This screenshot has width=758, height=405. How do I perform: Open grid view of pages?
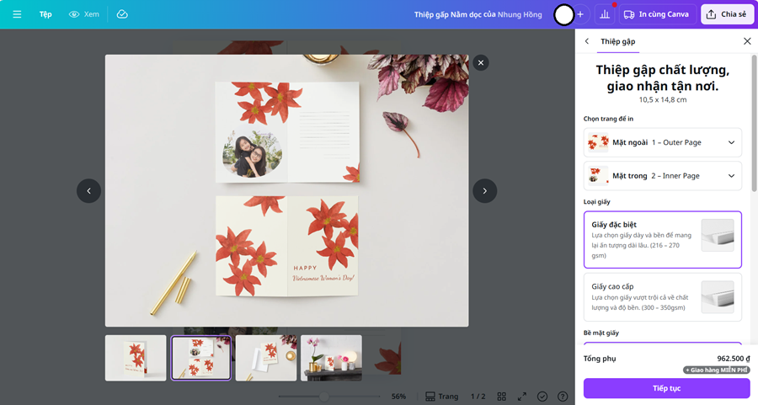click(502, 397)
